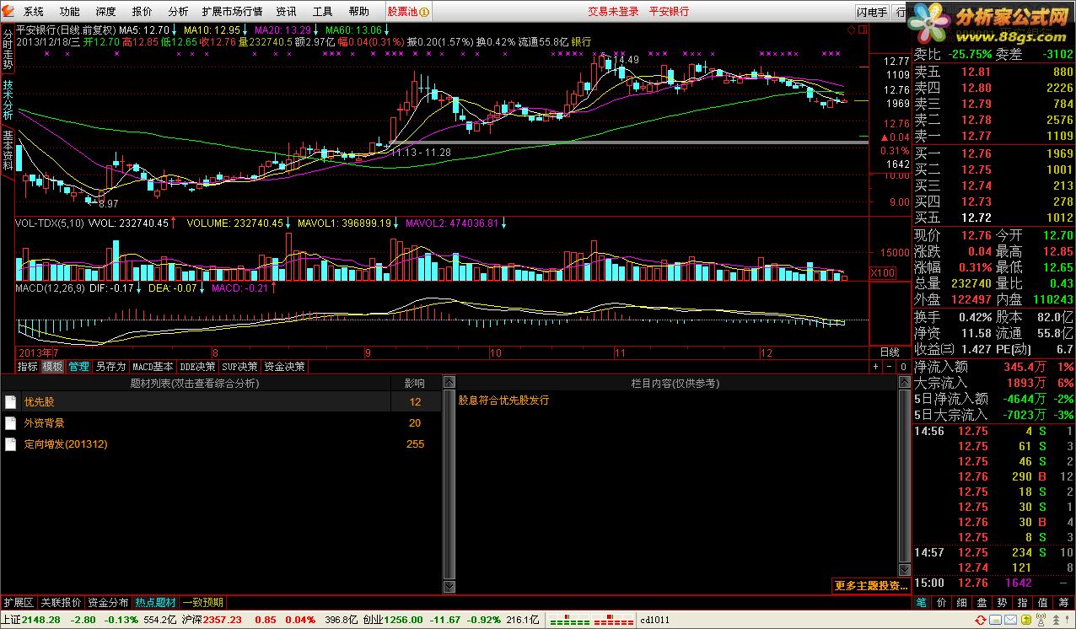The height and width of the screenshot is (629, 1076).
Task: Click the 沪深 index value in the status bar
Action: coord(223,620)
